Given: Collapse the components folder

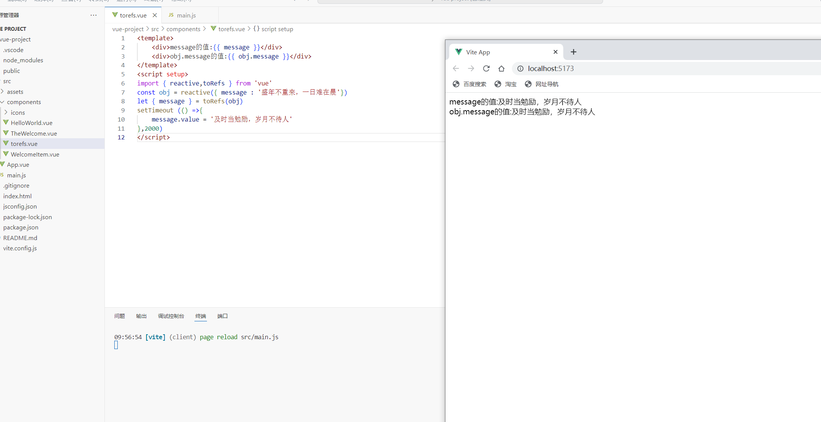Looking at the screenshot, I should pos(24,102).
